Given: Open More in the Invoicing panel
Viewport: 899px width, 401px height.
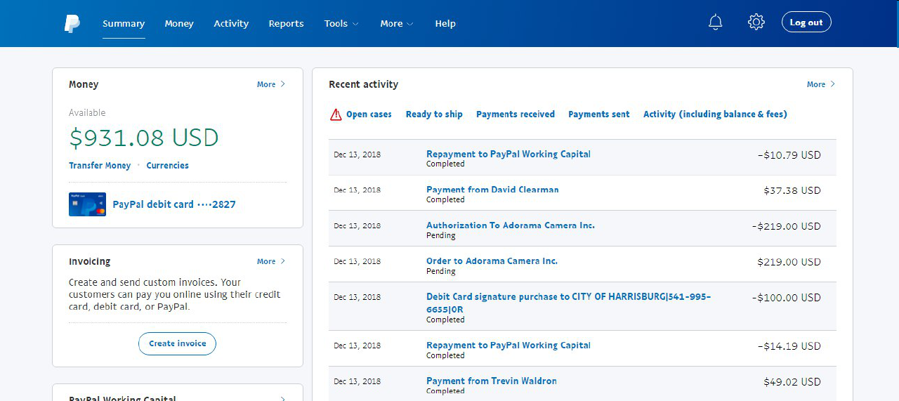Looking at the screenshot, I should tap(271, 261).
